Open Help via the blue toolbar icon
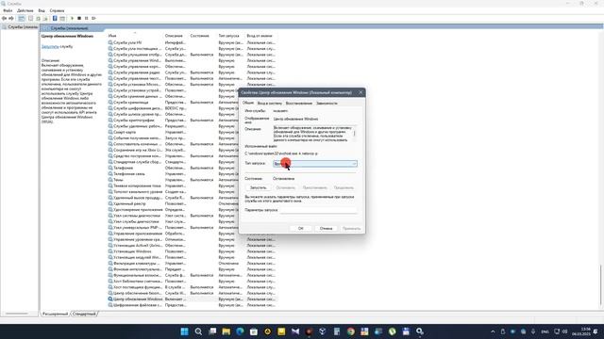The height and width of the screenshot is (339, 604). [55, 18]
